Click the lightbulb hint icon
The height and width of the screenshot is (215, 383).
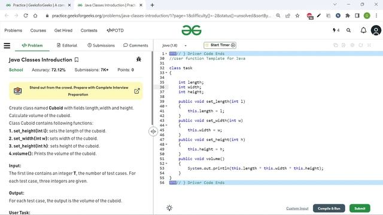click(169, 208)
